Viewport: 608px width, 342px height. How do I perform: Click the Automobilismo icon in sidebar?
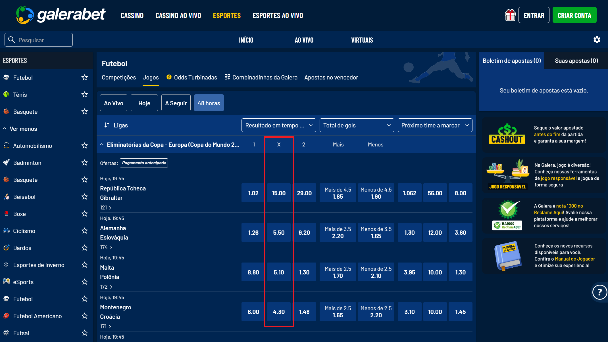pyautogui.click(x=6, y=146)
